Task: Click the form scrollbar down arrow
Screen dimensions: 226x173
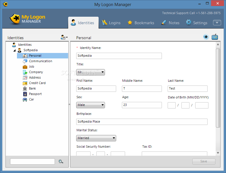Action: tap(218, 153)
